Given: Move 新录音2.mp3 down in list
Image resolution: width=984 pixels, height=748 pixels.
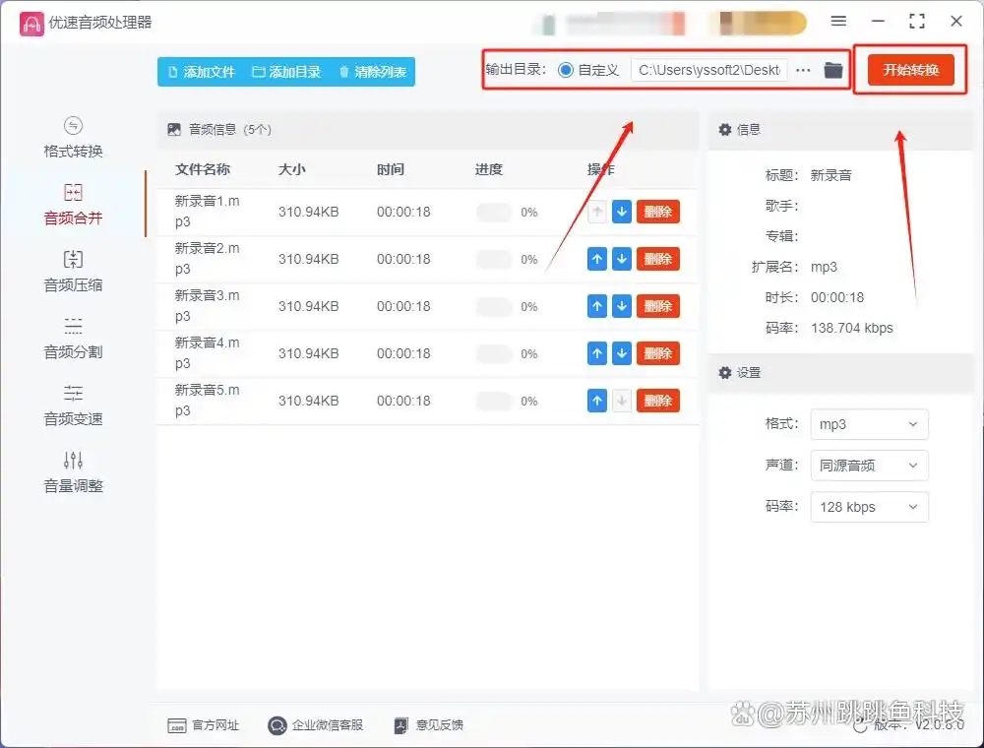Looking at the screenshot, I should pos(621,259).
